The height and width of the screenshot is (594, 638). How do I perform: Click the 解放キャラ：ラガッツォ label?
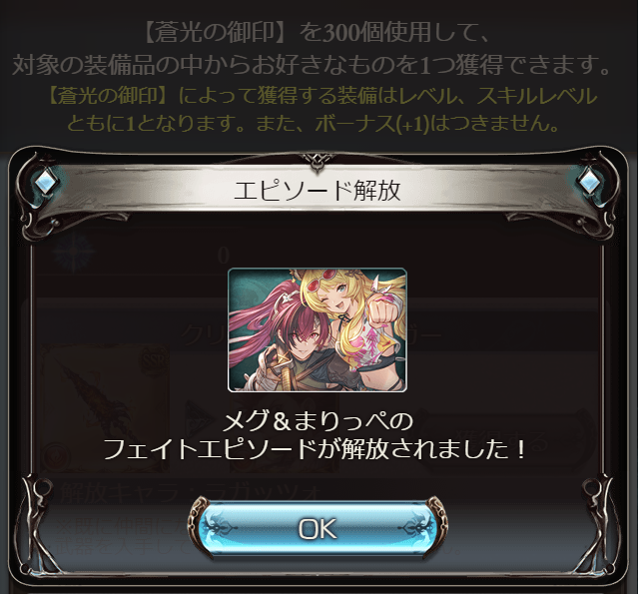coord(189,493)
